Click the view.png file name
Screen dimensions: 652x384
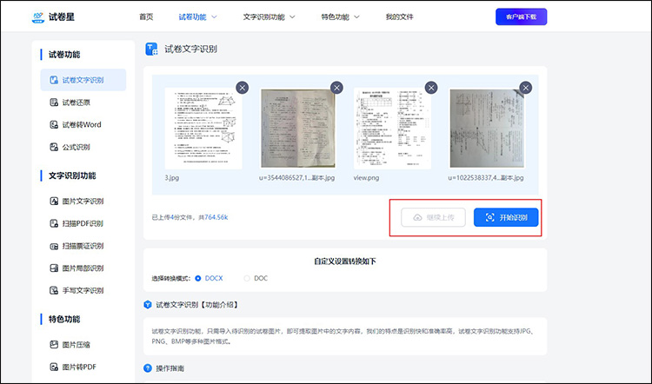click(366, 178)
